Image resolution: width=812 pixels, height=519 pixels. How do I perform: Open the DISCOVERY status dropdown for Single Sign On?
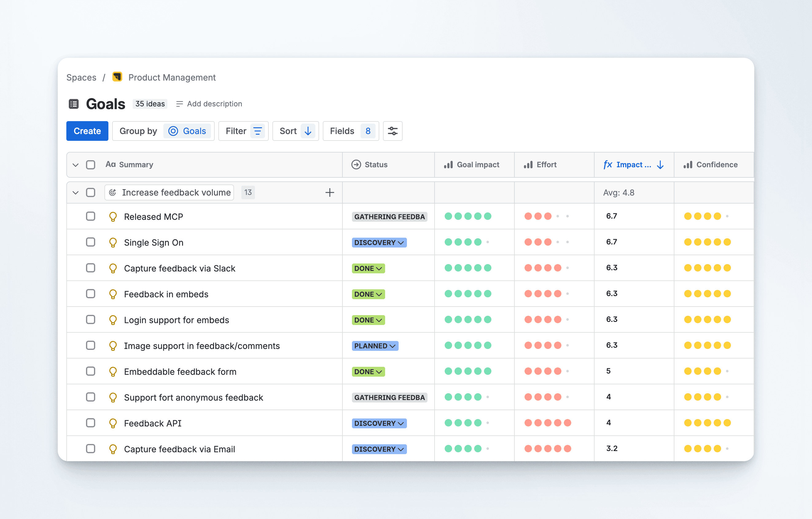coord(379,243)
